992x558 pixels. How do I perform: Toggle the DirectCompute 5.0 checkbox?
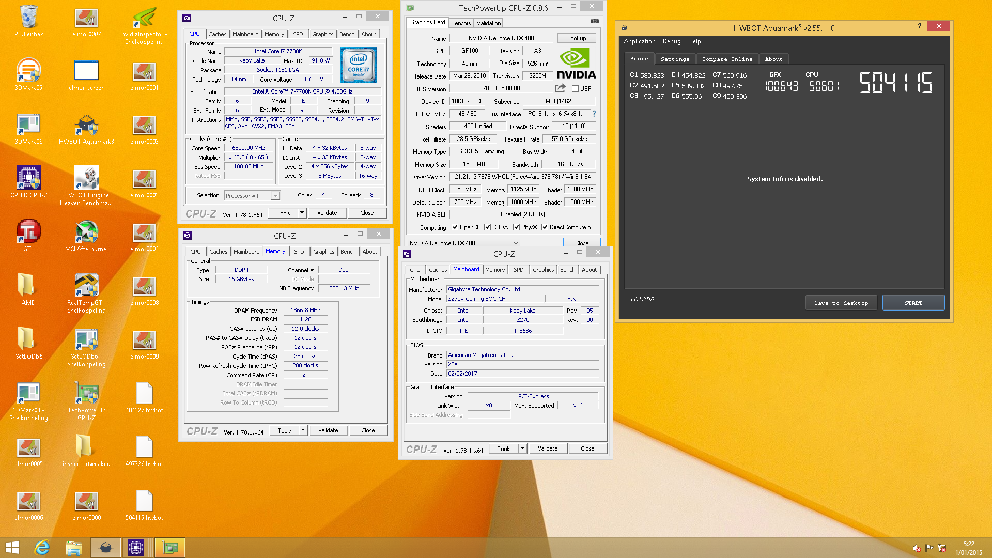[545, 227]
